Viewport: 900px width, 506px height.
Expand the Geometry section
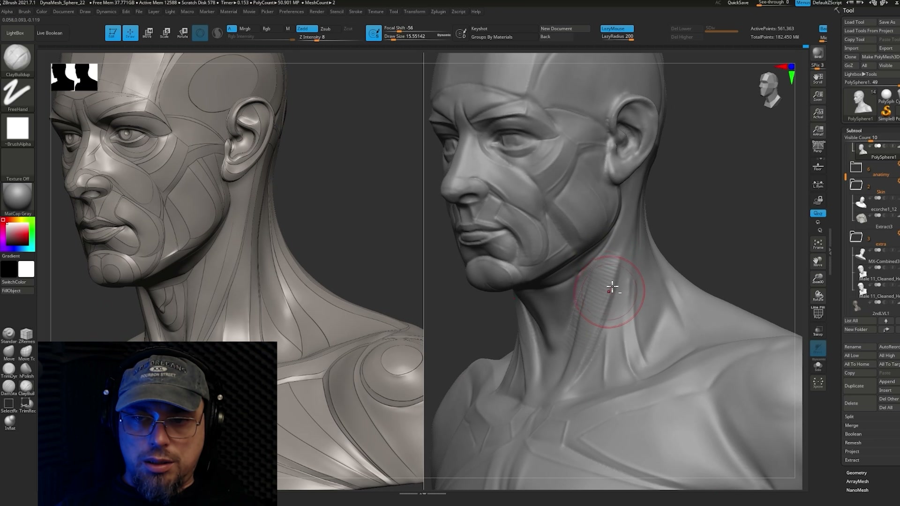pos(856,473)
